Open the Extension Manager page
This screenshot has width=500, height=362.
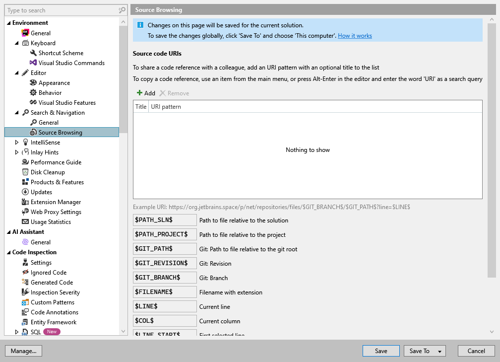point(56,202)
